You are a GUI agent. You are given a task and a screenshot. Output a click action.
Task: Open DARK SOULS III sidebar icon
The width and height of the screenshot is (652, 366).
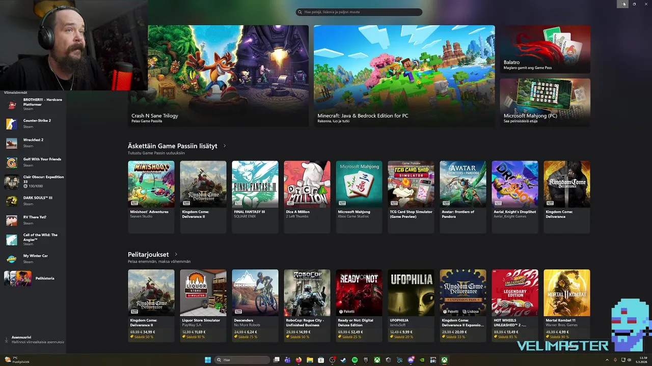[x=12, y=201]
